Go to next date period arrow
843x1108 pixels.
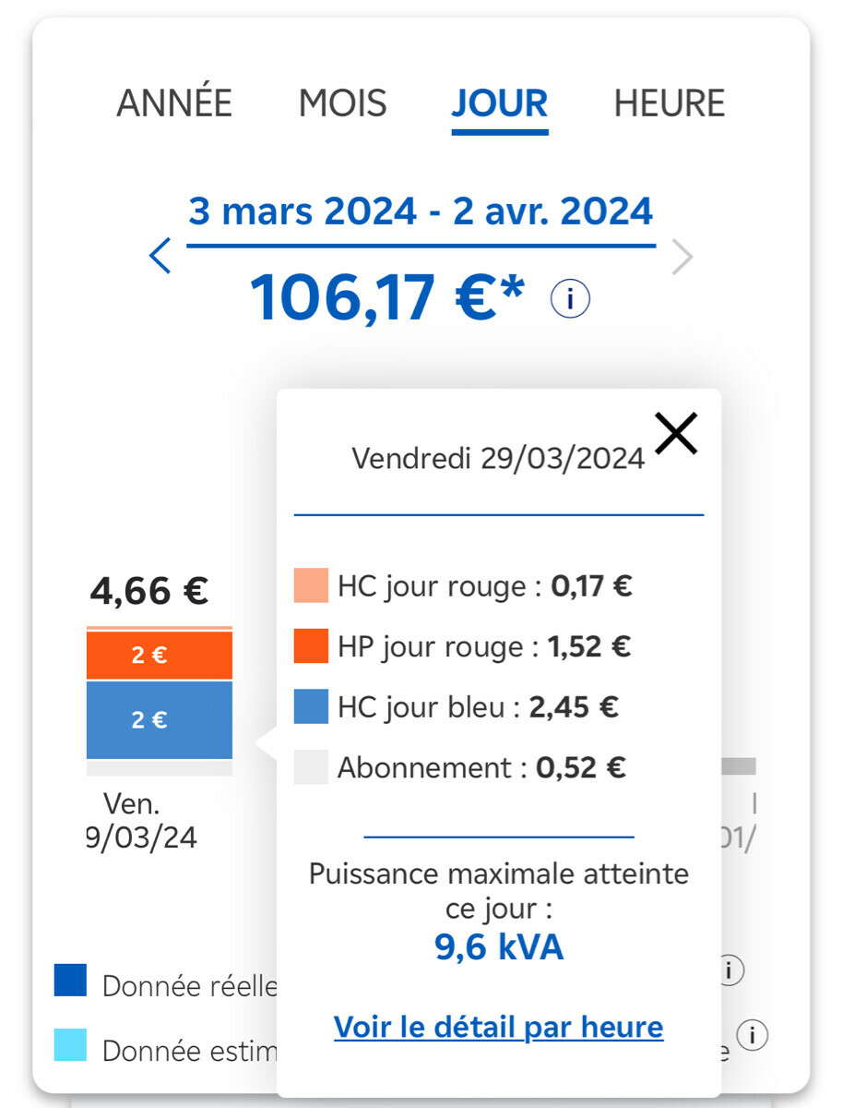[x=682, y=258]
